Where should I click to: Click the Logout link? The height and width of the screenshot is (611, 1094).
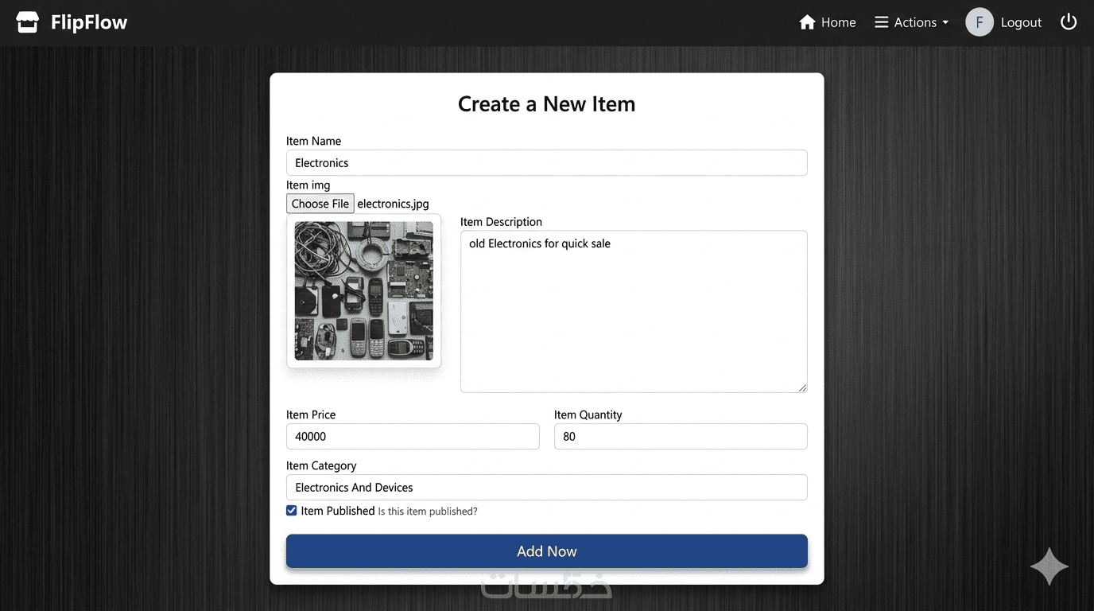(1021, 22)
